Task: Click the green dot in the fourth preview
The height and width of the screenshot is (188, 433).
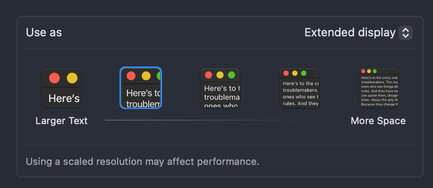Action: (x=303, y=73)
